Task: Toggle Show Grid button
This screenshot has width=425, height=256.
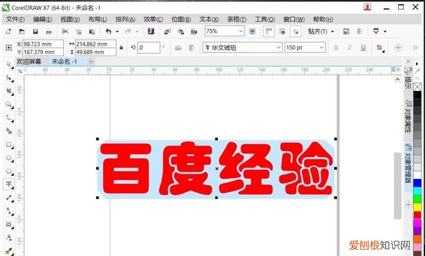Action: tap(283, 31)
